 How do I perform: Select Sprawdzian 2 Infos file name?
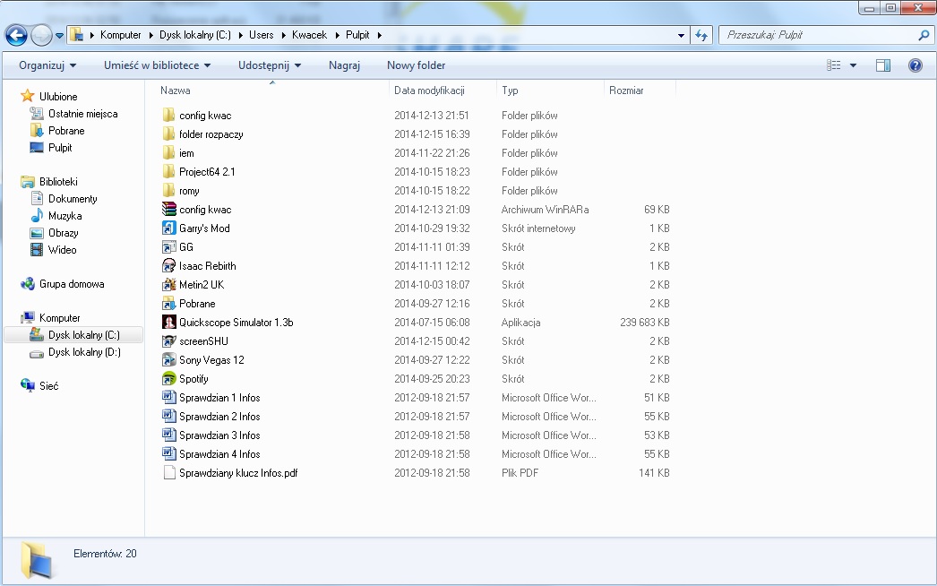click(x=219, y=417)
